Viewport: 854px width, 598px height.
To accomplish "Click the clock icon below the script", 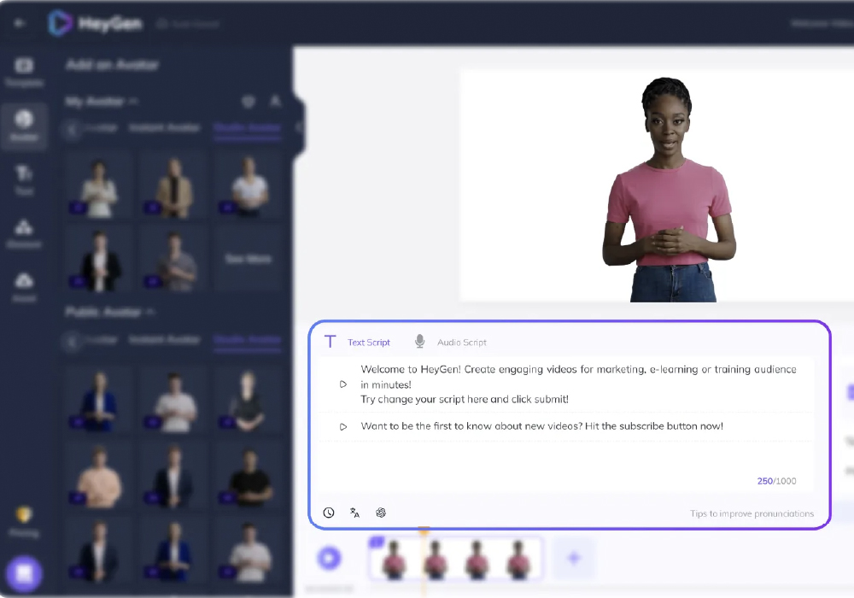I will (x=329, y=513).
